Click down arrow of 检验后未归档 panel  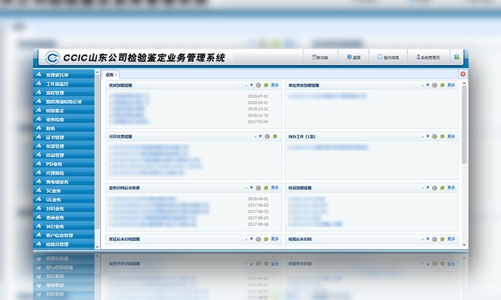coord(428,239)
